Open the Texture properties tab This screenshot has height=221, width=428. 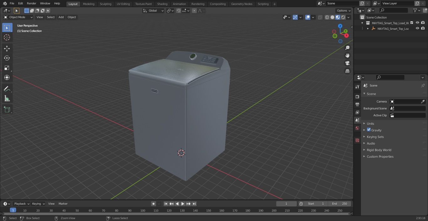pyautogui.click(x=357, y=140)
